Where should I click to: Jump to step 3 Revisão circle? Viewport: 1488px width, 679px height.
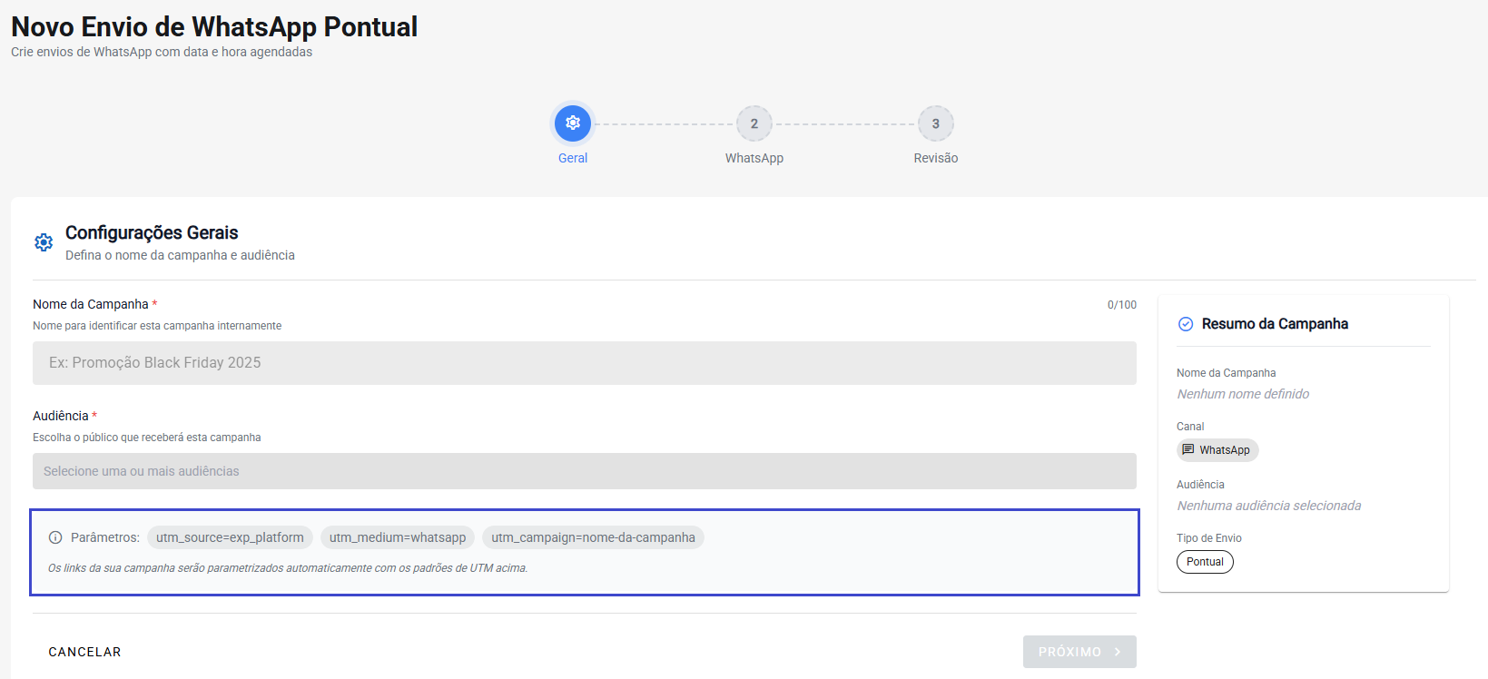click(x=935, y=123)
